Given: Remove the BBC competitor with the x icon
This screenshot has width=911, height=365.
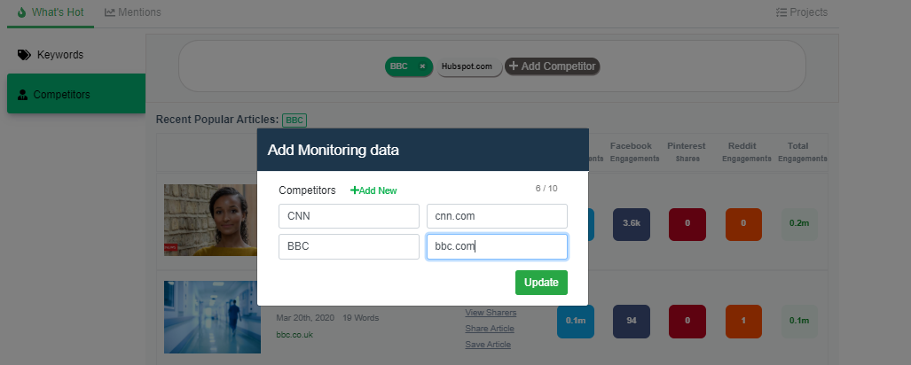Looking at the screenshot, I should coord(422,66).
